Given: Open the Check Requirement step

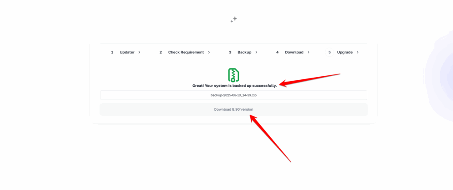Looking at the screenshot, I should click(185, 52).
